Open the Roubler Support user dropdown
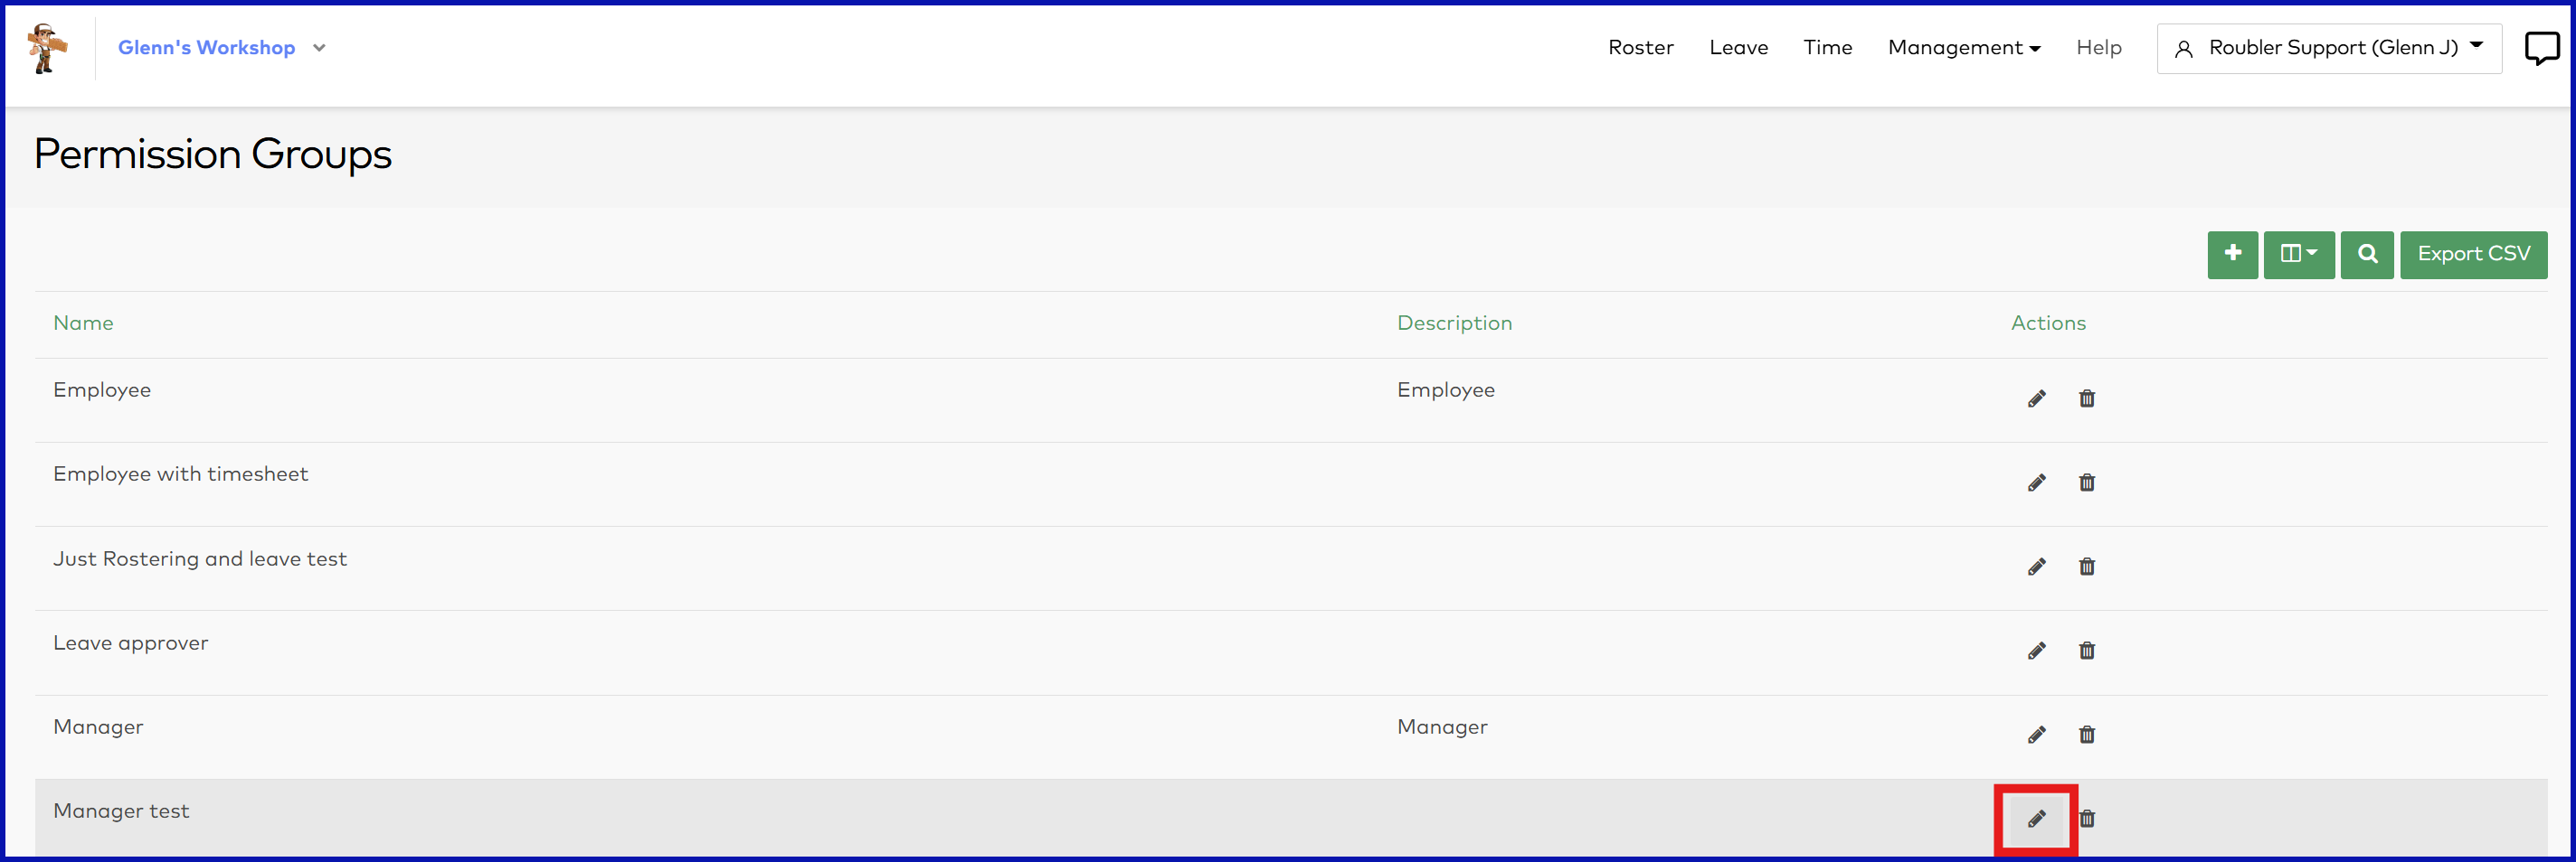 point(2329,48)
